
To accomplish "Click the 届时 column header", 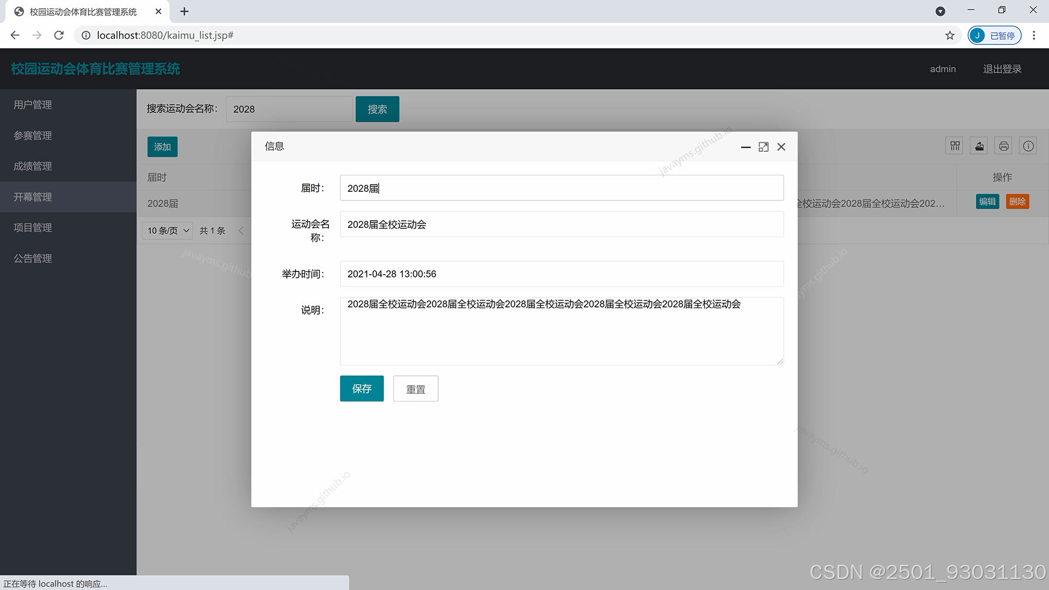I will point(157,178).
